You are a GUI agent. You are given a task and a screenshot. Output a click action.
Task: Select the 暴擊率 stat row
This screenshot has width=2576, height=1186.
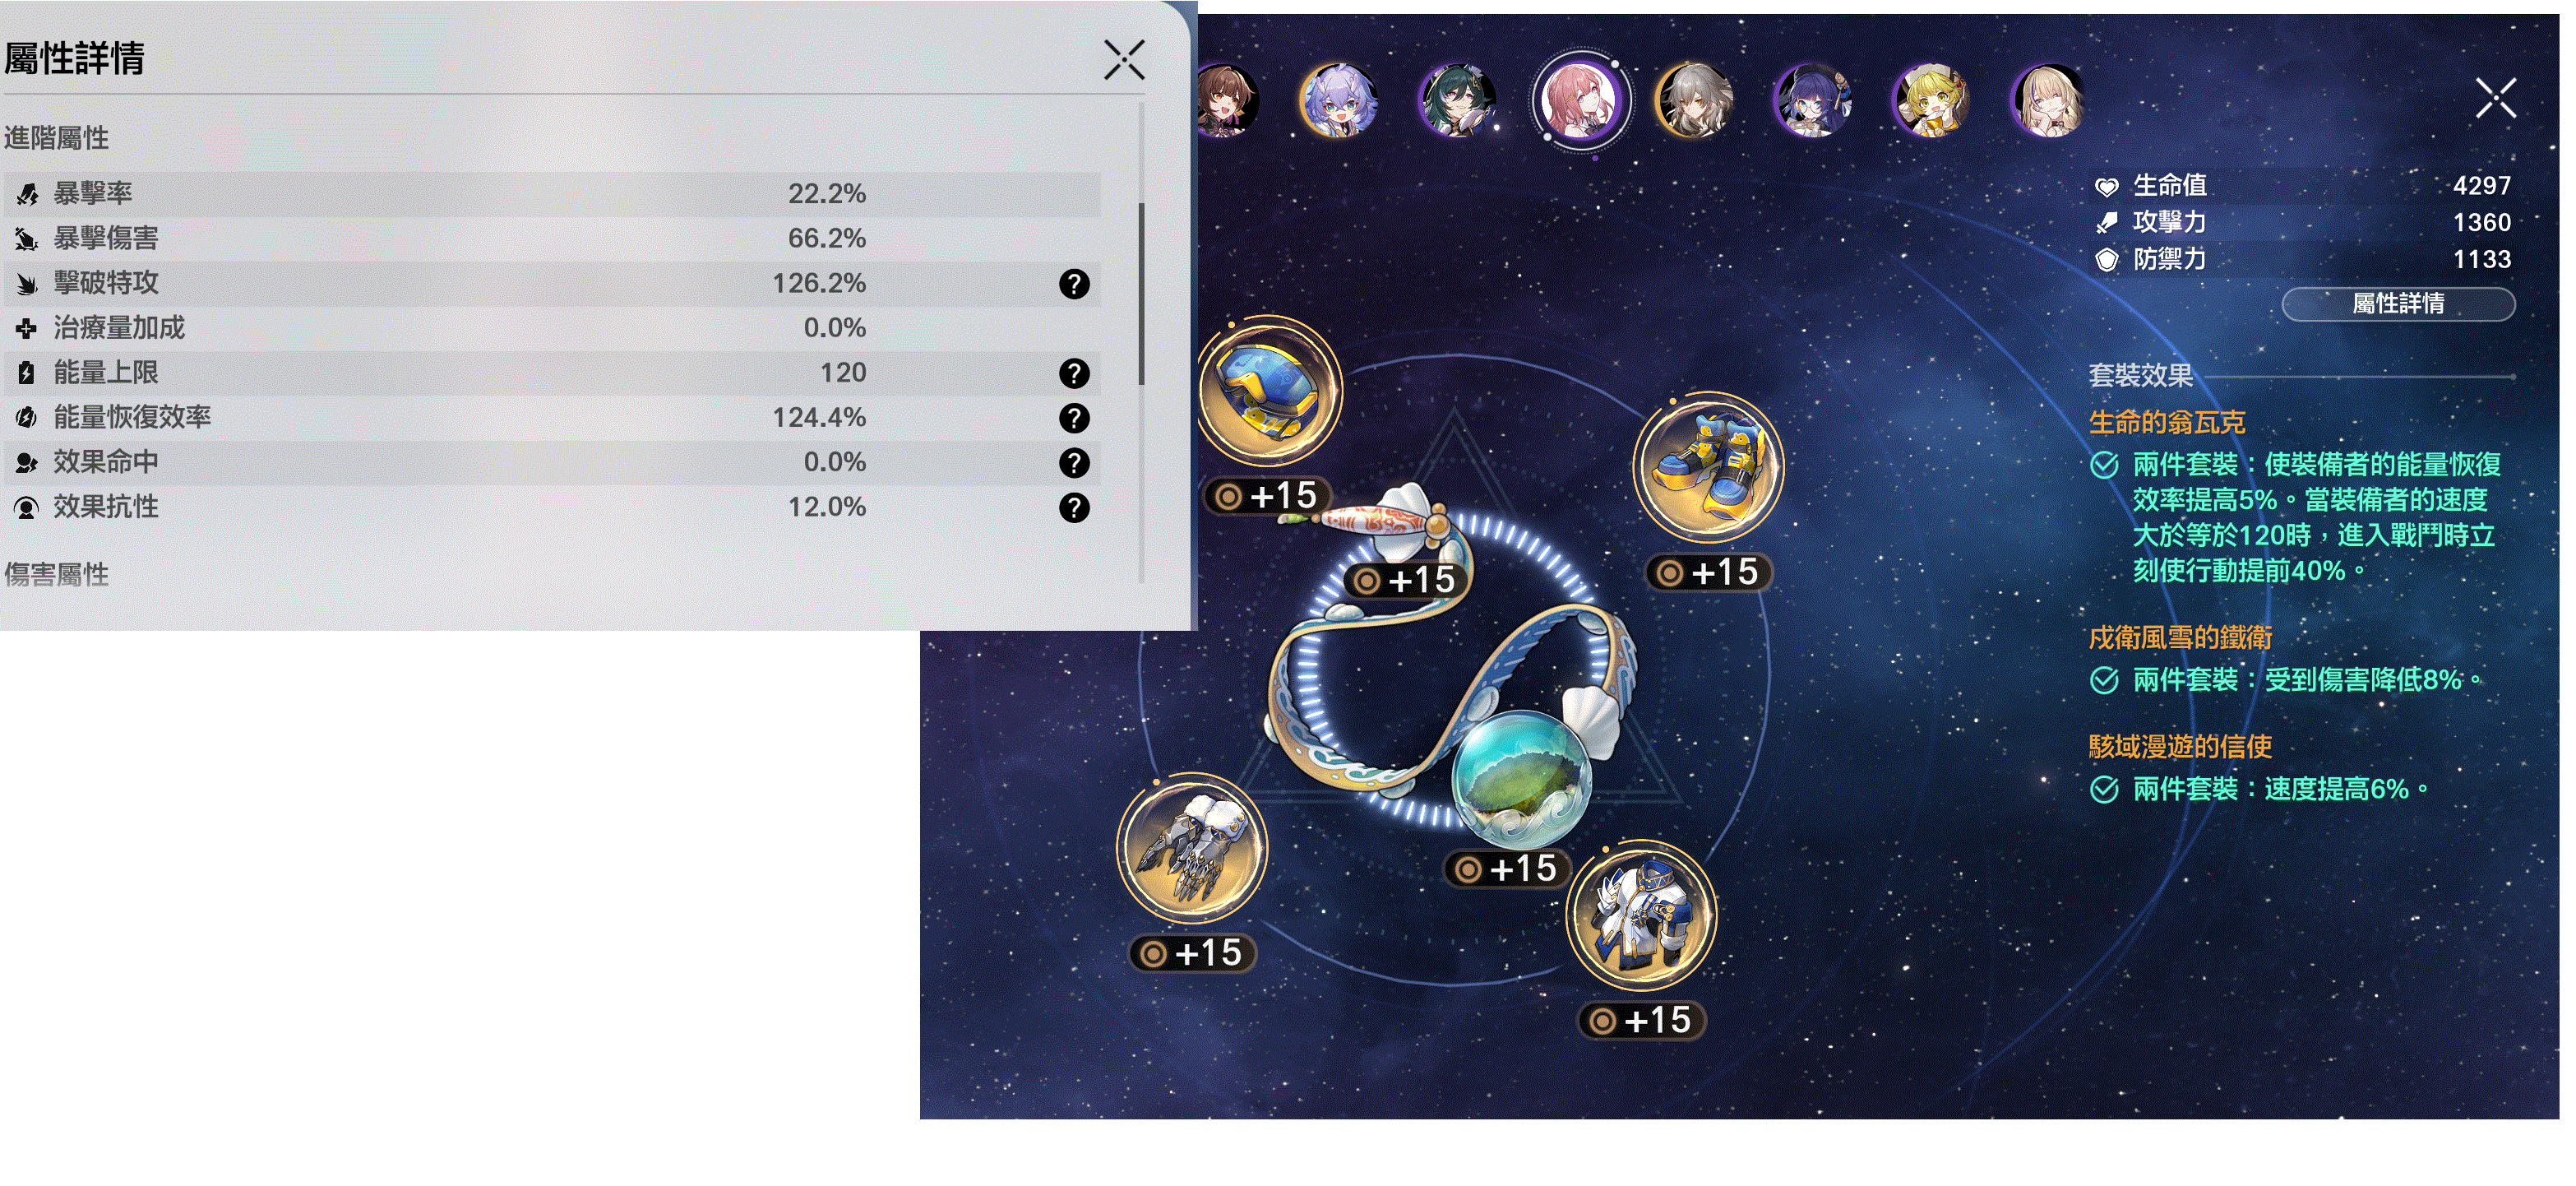tap(551, 194)
